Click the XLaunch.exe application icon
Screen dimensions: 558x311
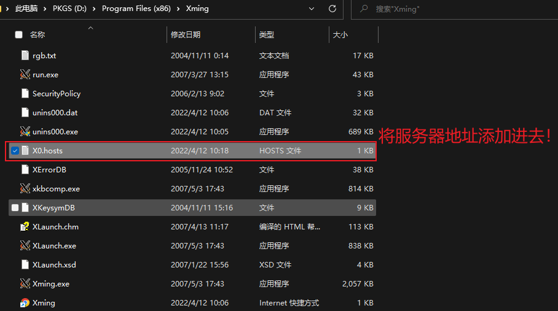pyautogui.click(x=25, y=246)
